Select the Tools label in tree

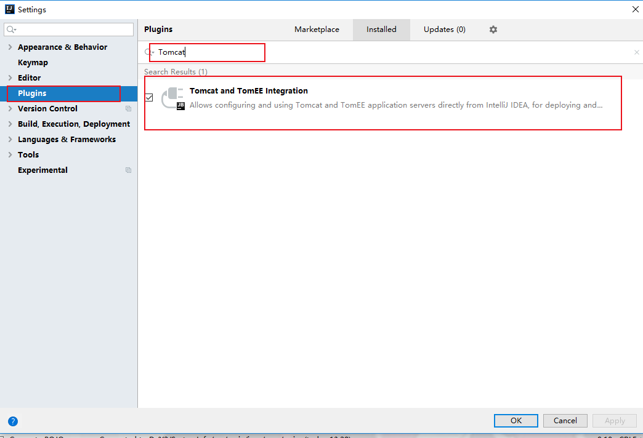(28, 154)
